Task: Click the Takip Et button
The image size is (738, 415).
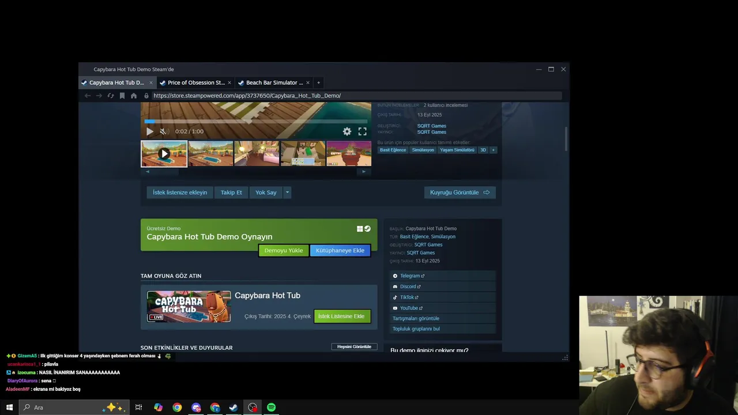Action: click(231, 193)
